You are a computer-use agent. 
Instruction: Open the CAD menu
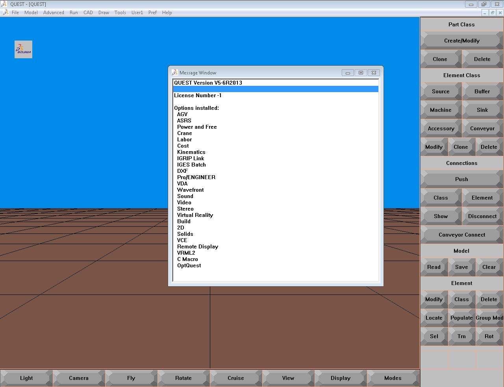click(x=88, y=13)
